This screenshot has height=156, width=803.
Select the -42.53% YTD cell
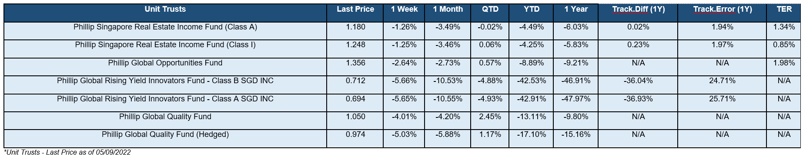click(532, 81)
